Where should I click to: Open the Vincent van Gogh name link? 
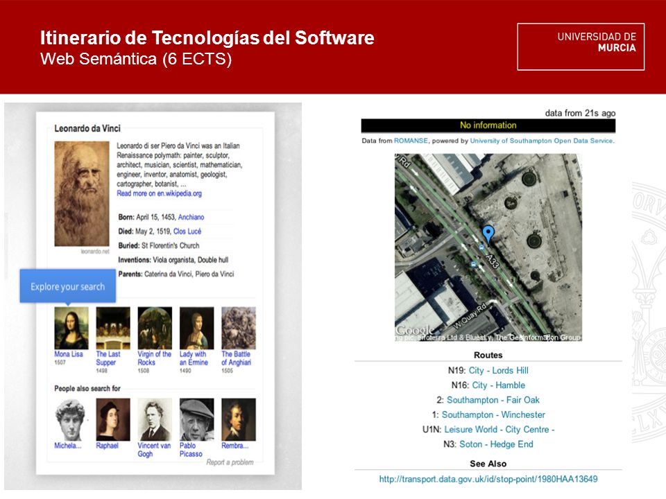point(154,450)
